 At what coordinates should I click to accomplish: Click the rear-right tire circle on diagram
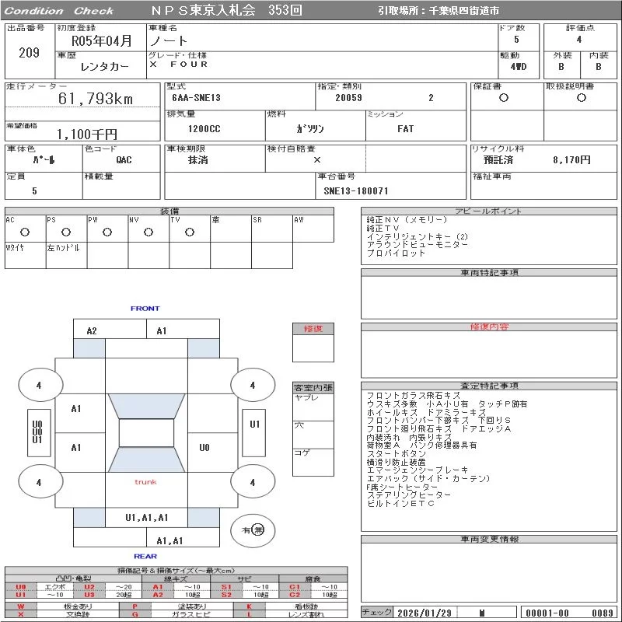(252, 482)
